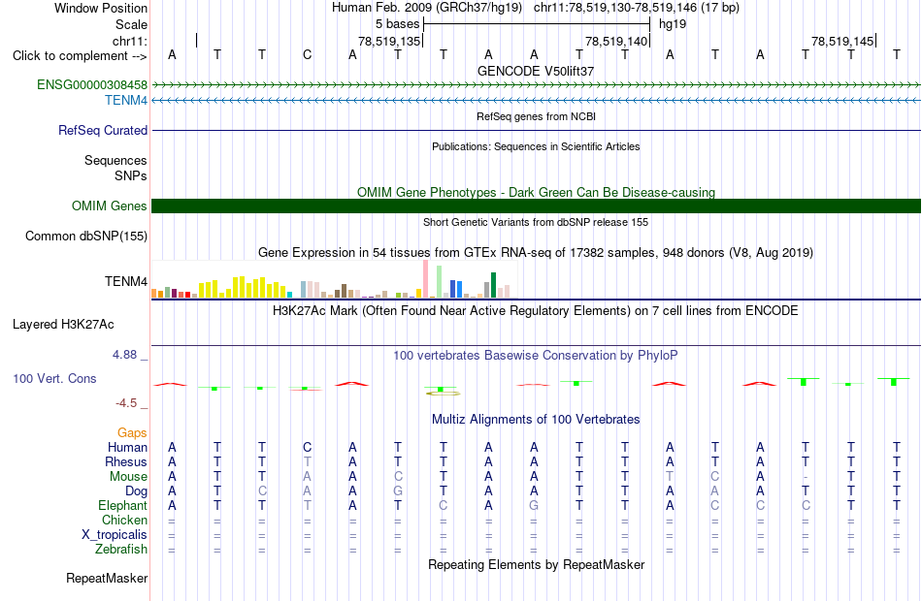Click the 'SNPs' track label
Screen dimensions: 922x601
(131, 175)
